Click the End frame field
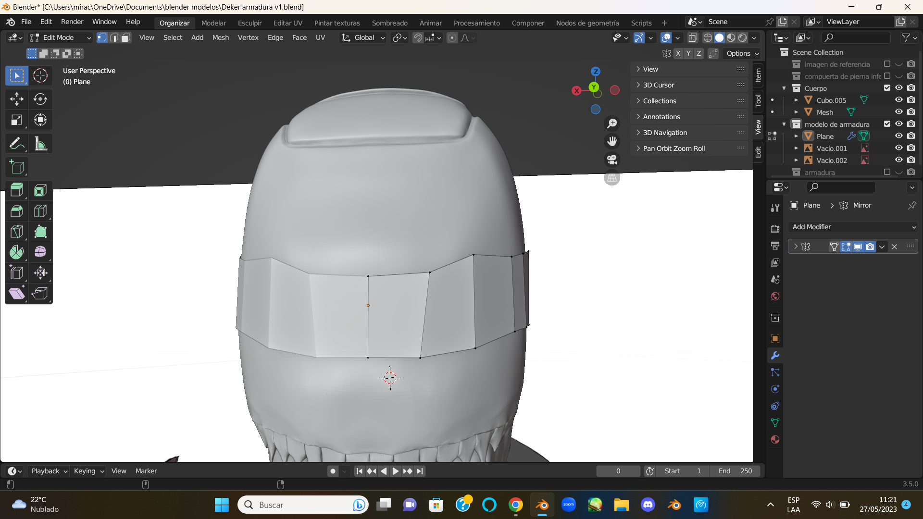The image size is (923, 519). [736, 471]
